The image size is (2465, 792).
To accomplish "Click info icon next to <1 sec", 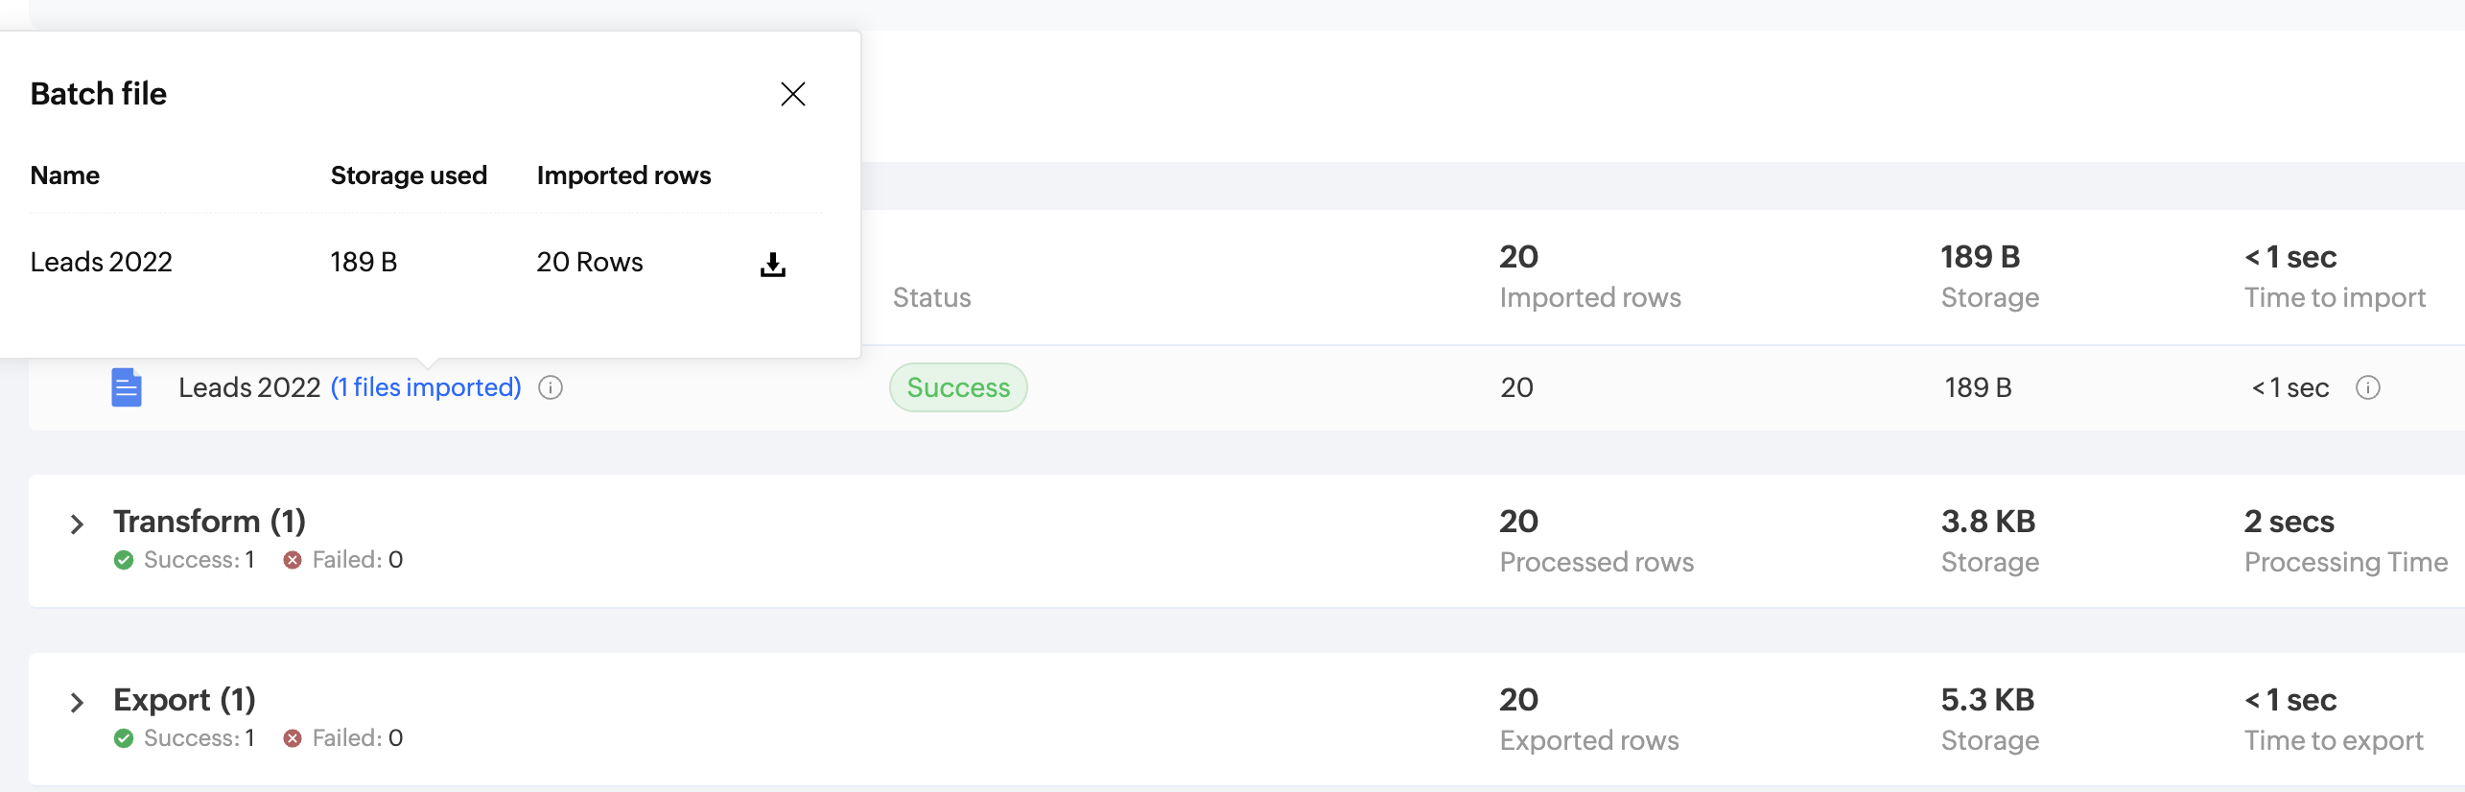I will [2368, 387].
